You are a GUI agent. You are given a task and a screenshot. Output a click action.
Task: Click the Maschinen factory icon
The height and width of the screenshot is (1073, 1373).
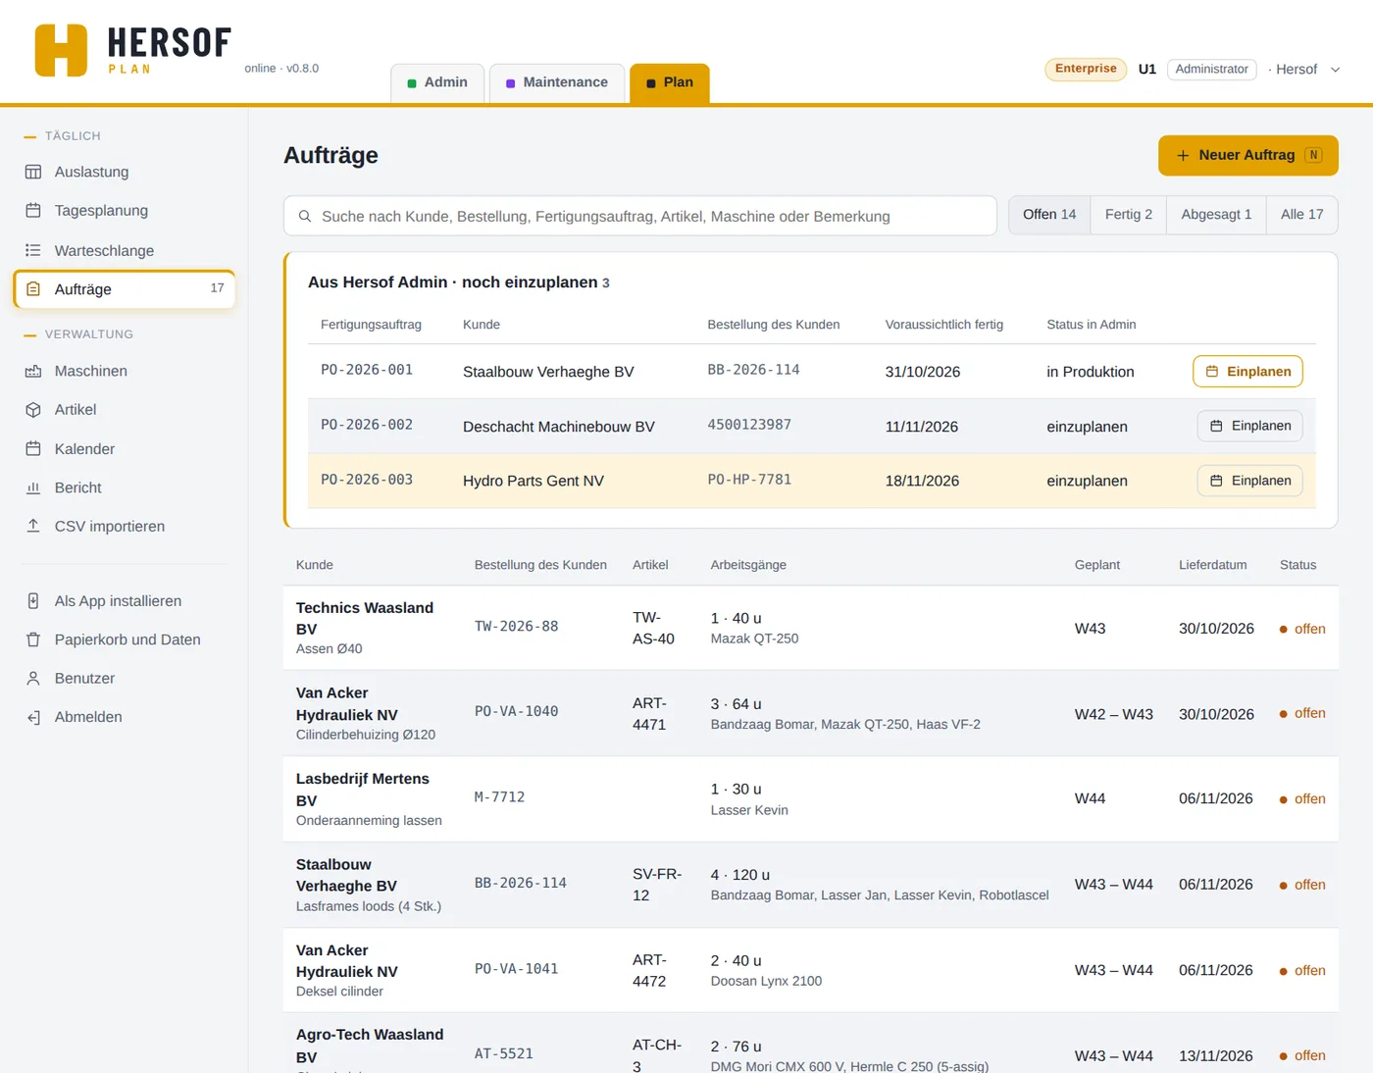(x=33, y=371)
